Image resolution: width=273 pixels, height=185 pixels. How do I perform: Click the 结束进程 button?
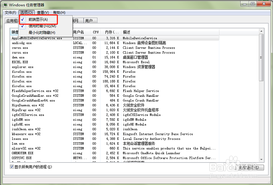tap(249, 167)
